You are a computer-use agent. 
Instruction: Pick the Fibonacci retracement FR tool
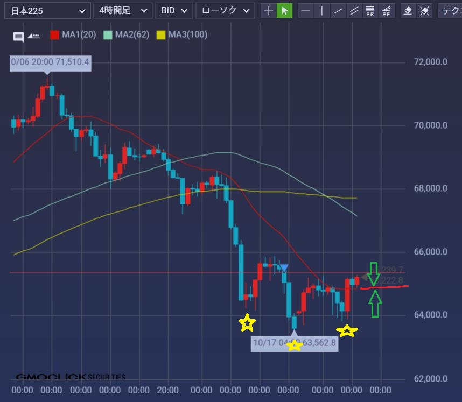point(370,11)
